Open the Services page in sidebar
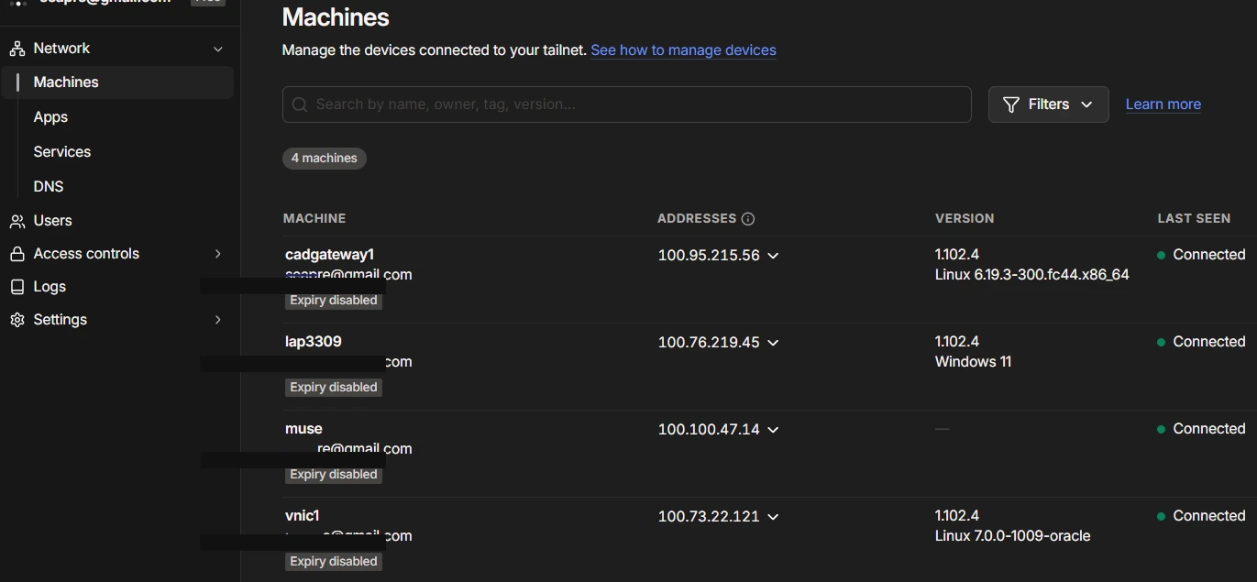Screen dimensions: 1257x582 tap(62, 152)
